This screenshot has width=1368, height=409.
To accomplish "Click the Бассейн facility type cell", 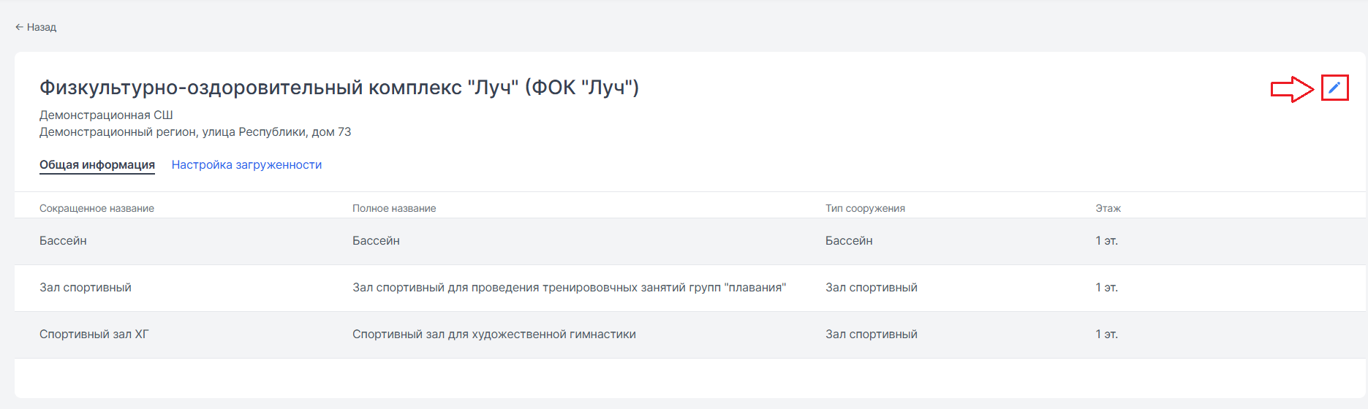I will pyautogui.click(x=849, y=241).
